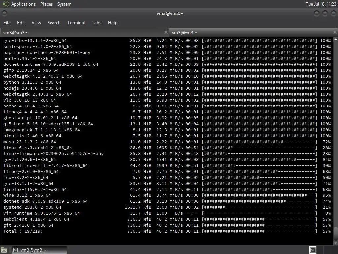
Task: Click the go-2:1.20.6-1-x86_64 line
Action: 167,159
